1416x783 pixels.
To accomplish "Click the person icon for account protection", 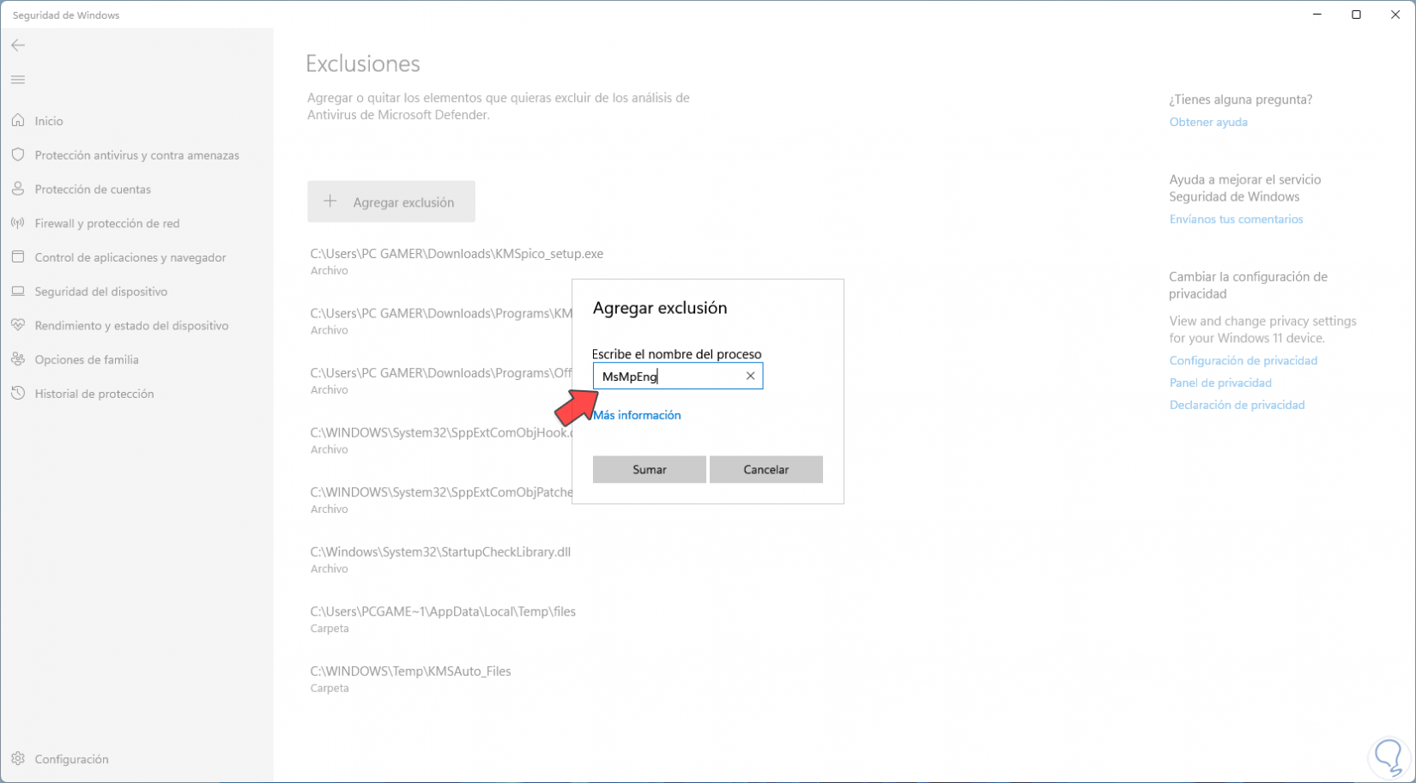I will pyautogui.click(x=18, y=189).
